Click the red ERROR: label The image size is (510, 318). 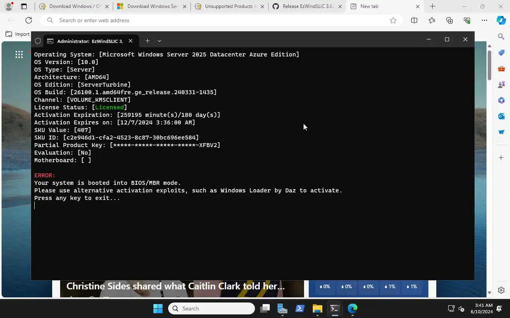click(x=45, y=175)
